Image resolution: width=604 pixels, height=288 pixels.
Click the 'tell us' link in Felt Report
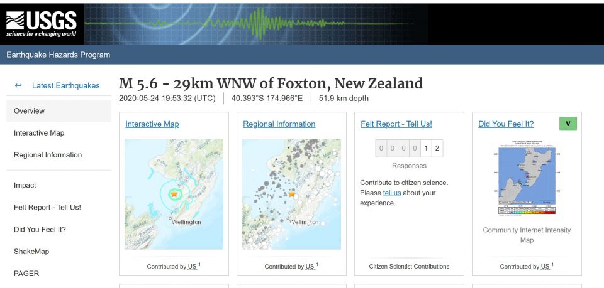(391, 193)
